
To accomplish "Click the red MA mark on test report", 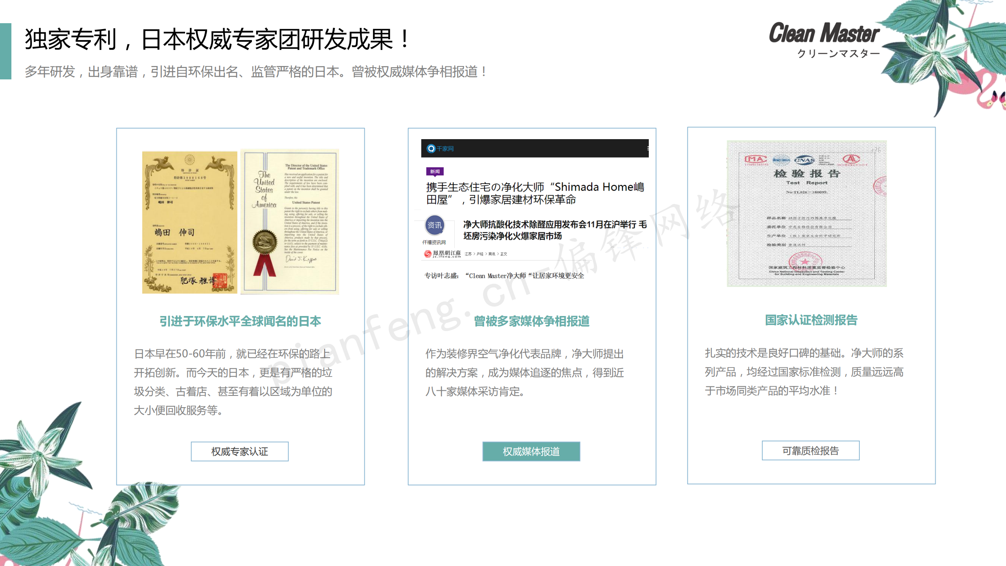I will [756, 159].
